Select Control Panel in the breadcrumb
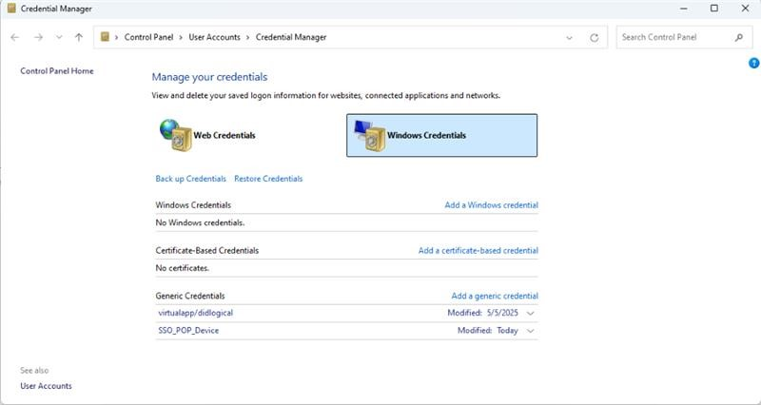 [x=148, y=37]
